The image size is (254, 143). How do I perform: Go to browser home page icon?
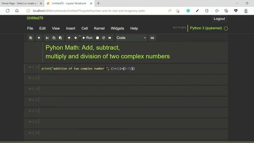(17, 11)
